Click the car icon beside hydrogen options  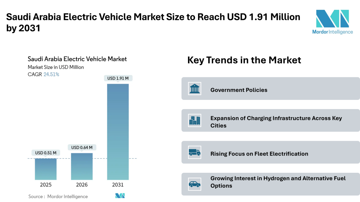click(x=194, y=184)
